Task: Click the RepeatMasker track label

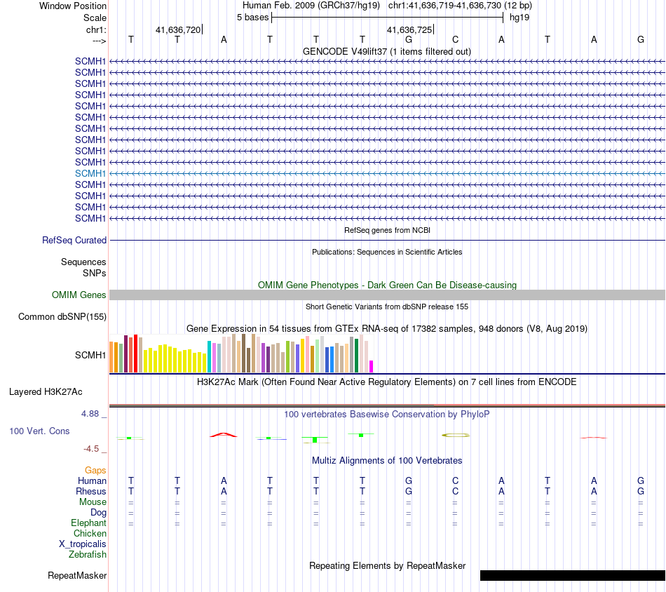Action: click(77, 576)
